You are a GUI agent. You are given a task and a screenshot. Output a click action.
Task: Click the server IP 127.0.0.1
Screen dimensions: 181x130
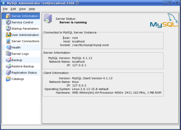(79, 65)
